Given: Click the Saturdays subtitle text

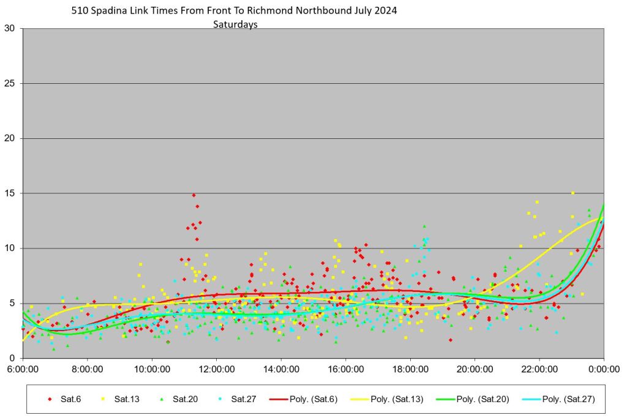Looking at the screenshot, I should click(235, 24).
